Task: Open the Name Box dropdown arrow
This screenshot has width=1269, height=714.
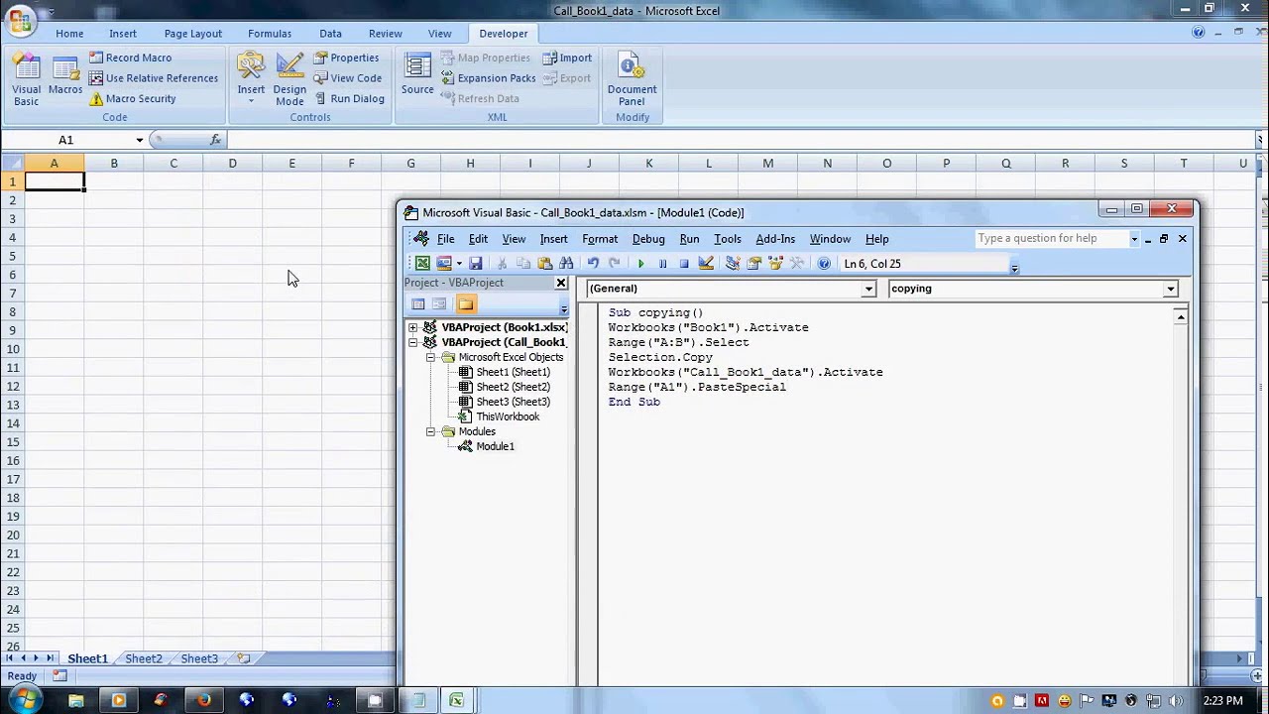Action: click(x=140, y=140)
